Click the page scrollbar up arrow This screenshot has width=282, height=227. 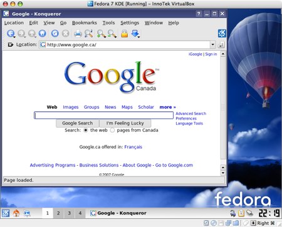coord(223,54)
